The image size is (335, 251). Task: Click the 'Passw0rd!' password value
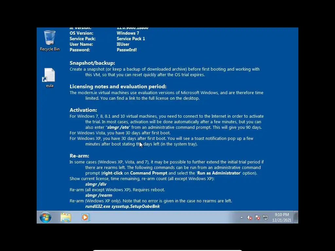127,50
